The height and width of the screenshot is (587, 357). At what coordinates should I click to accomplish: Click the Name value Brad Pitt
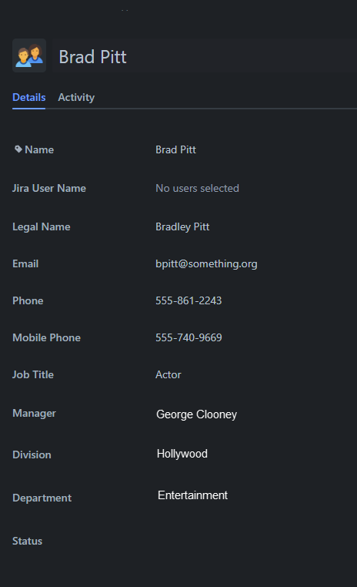[x=175, y=149]
